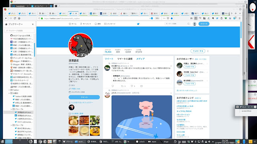257x144 pixels.
Task: Switch to the ツイート timeline tab
Action: coord(109,59)
